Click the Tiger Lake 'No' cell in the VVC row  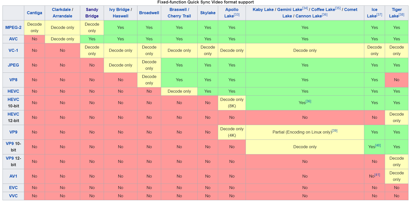[x=397, y=196]
